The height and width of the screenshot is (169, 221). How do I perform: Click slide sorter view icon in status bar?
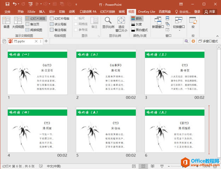pyautogui.click(x=143, y=166)
